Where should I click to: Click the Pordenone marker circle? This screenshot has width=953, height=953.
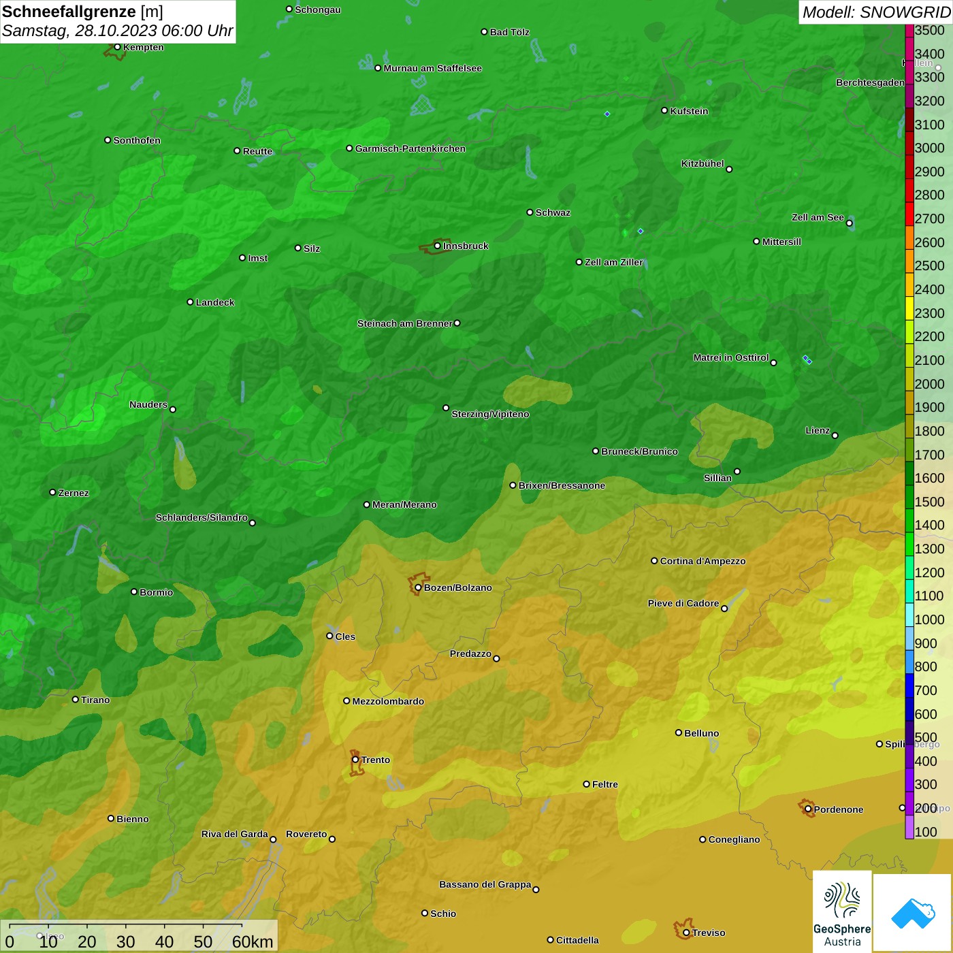coord(808,809)
